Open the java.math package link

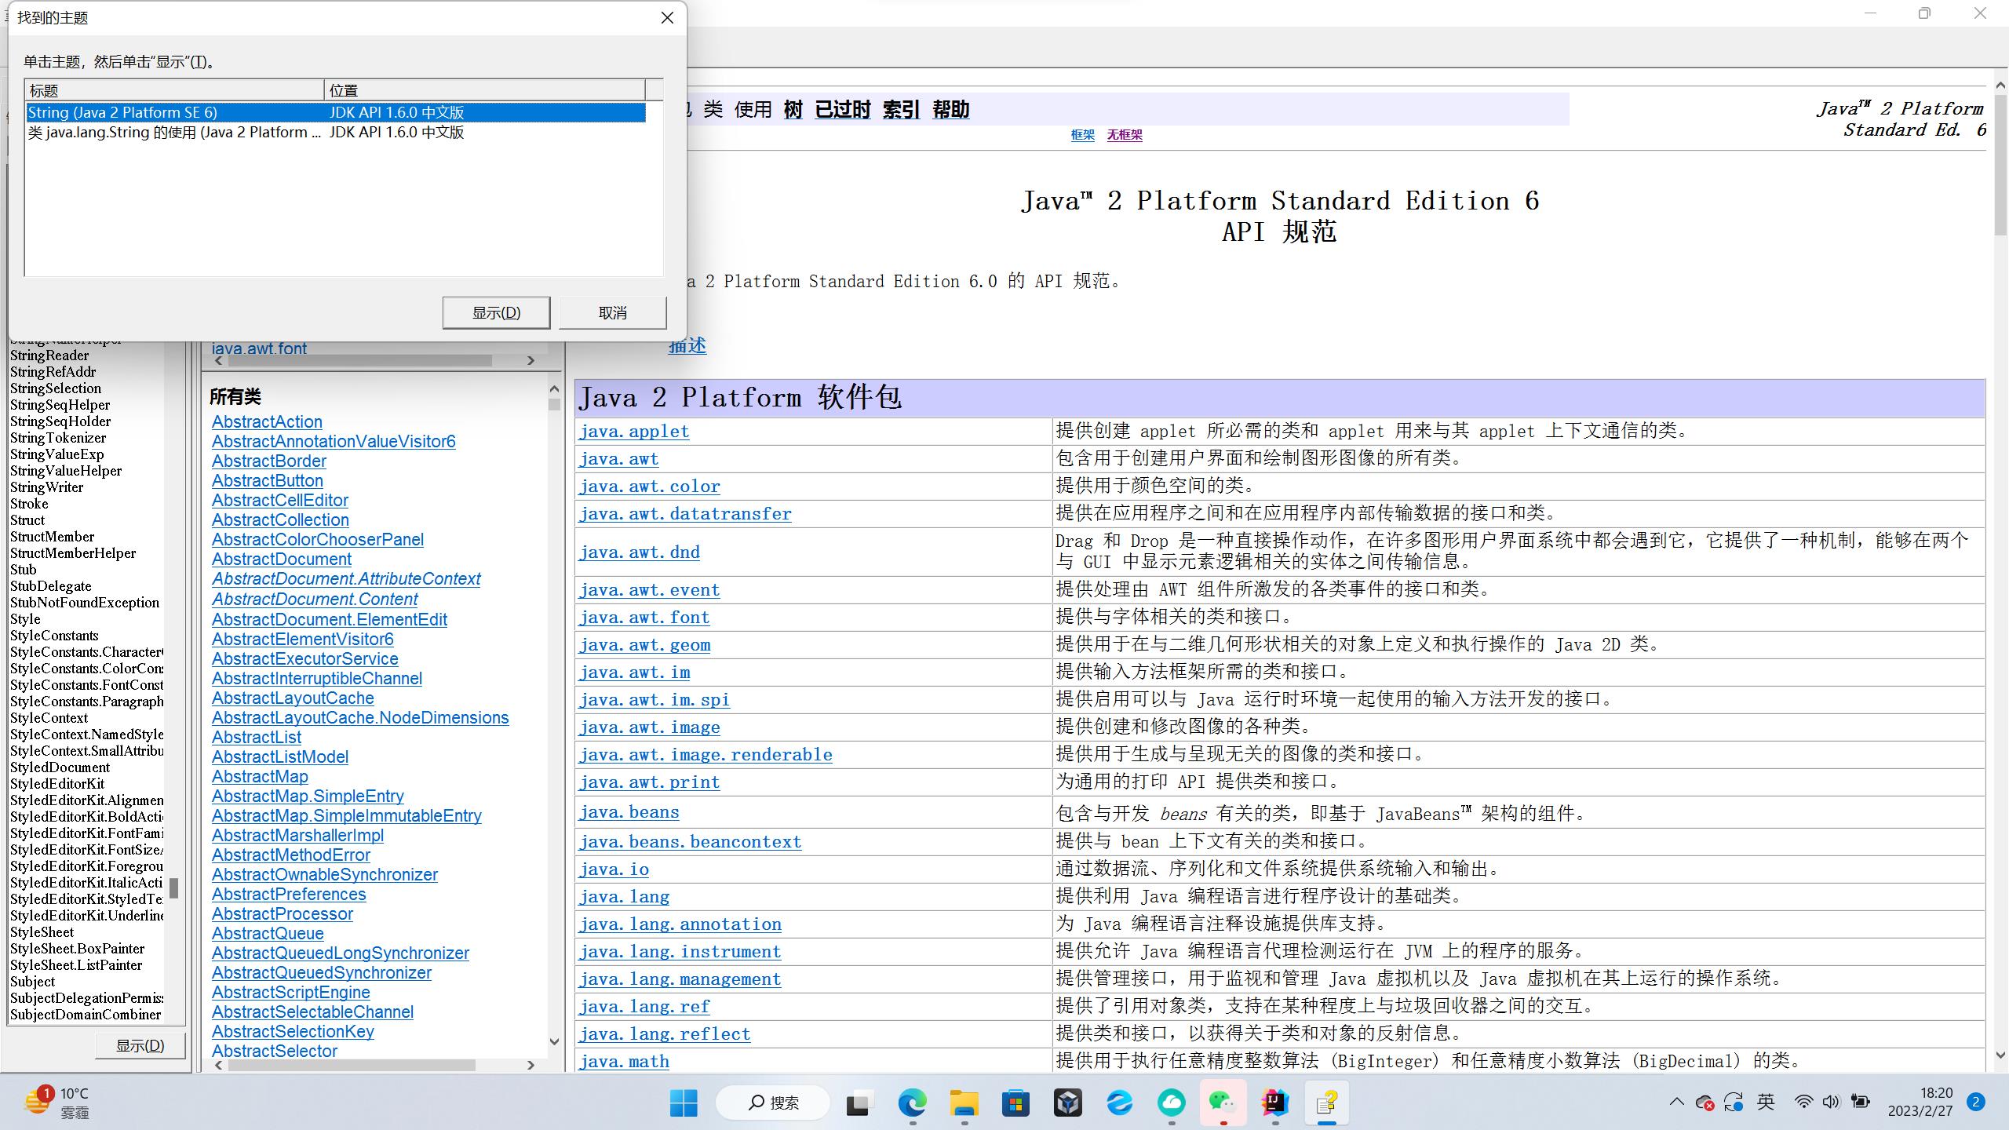pyautogui.click(x=624, y=1061)
